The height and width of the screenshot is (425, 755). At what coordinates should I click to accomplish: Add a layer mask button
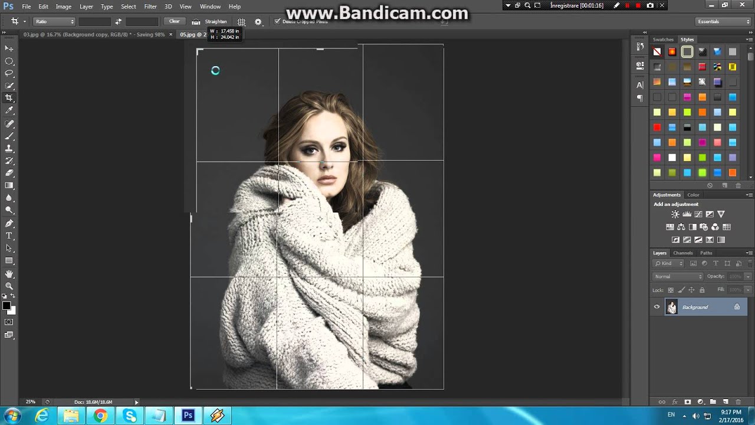pyautogui.click(x=687, y=402)
